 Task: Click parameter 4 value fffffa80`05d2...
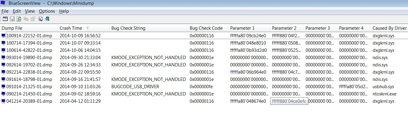(x=353, y=86)
